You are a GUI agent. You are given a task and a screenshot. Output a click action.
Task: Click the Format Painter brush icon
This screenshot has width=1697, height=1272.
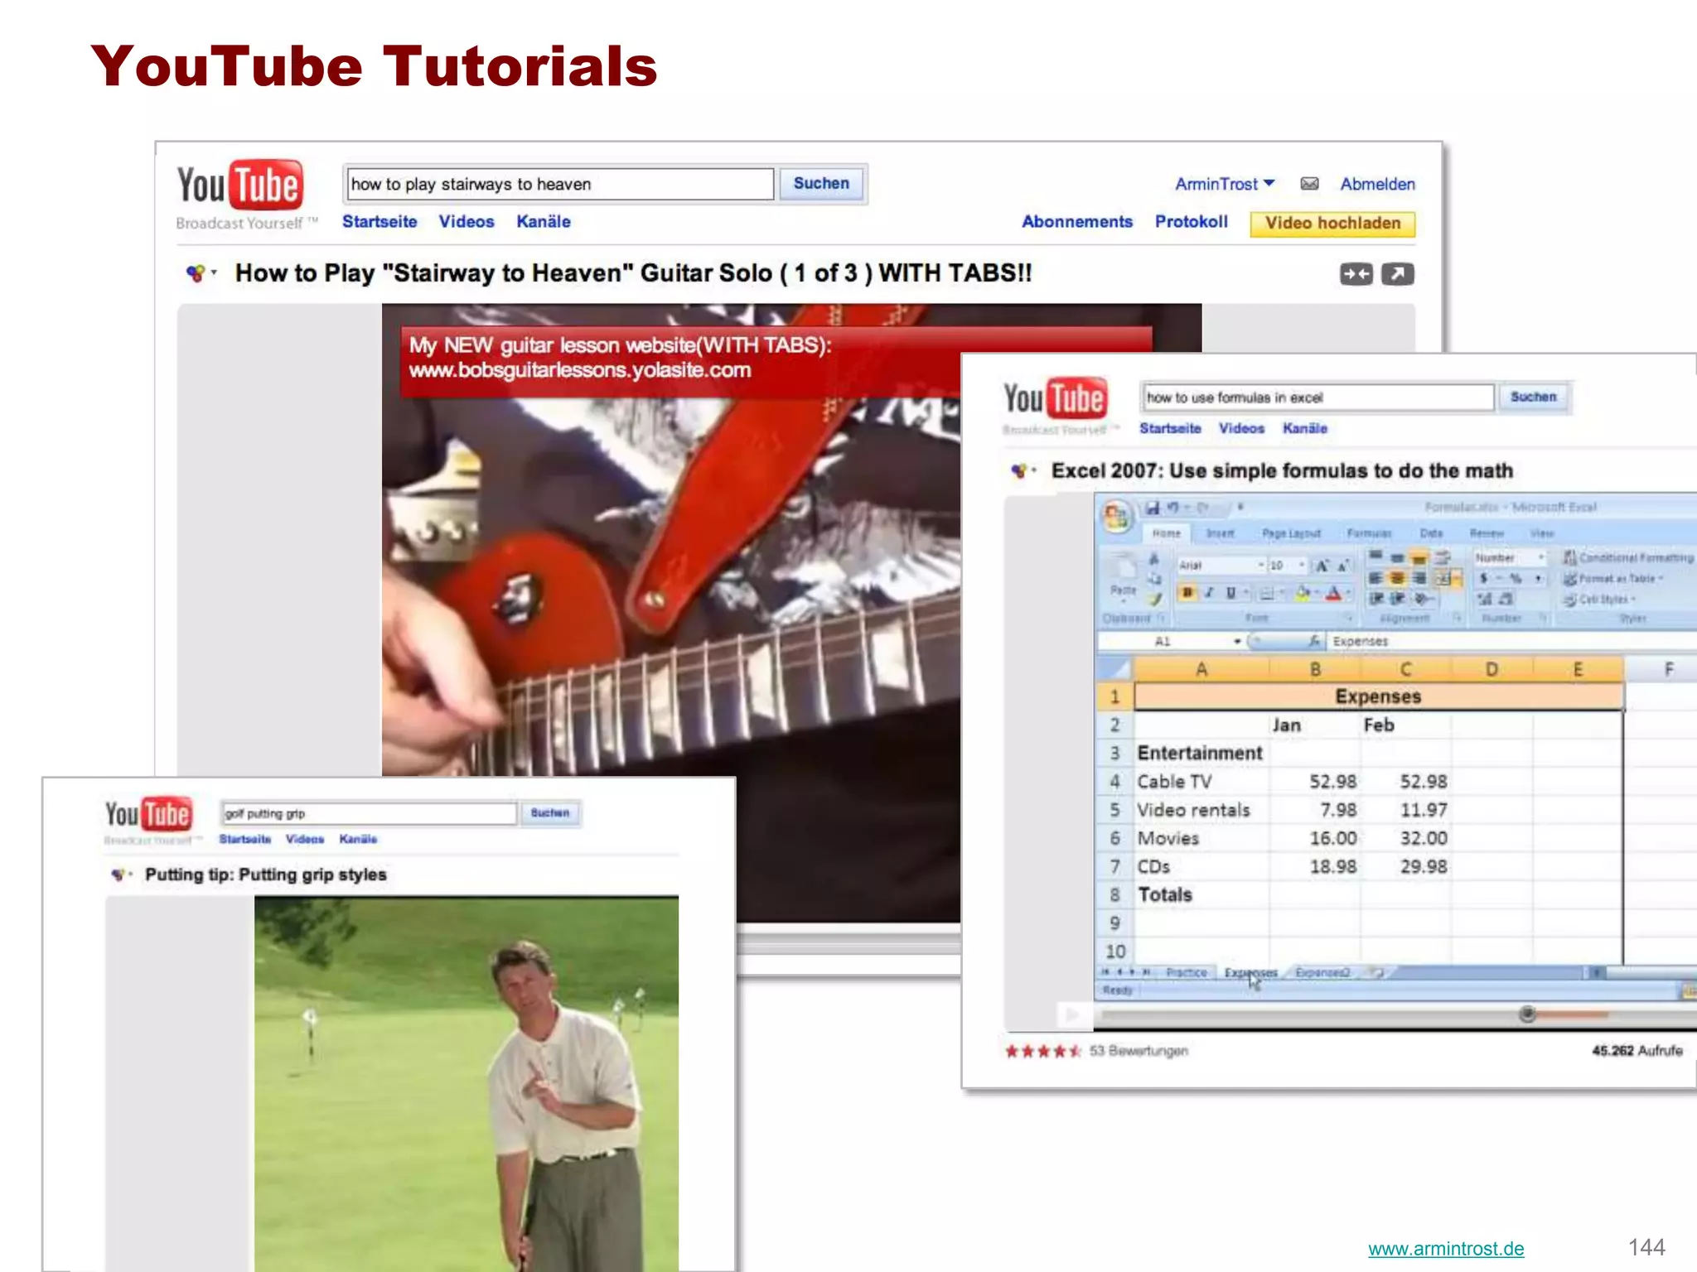(1154, 599)
